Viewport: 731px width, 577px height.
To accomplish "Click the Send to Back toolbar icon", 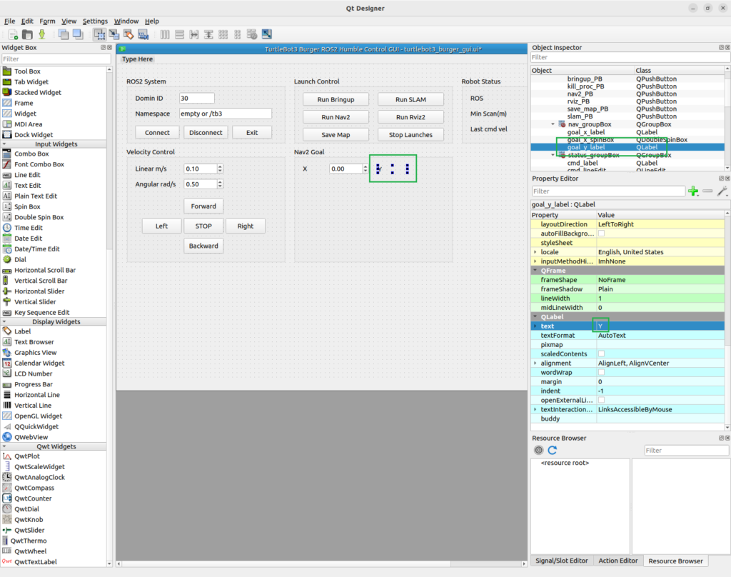I will 64,34.
